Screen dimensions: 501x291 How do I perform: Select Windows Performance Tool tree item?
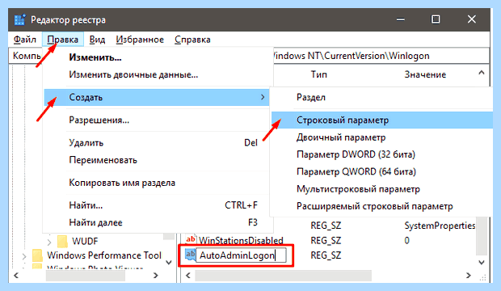[104, 255]
